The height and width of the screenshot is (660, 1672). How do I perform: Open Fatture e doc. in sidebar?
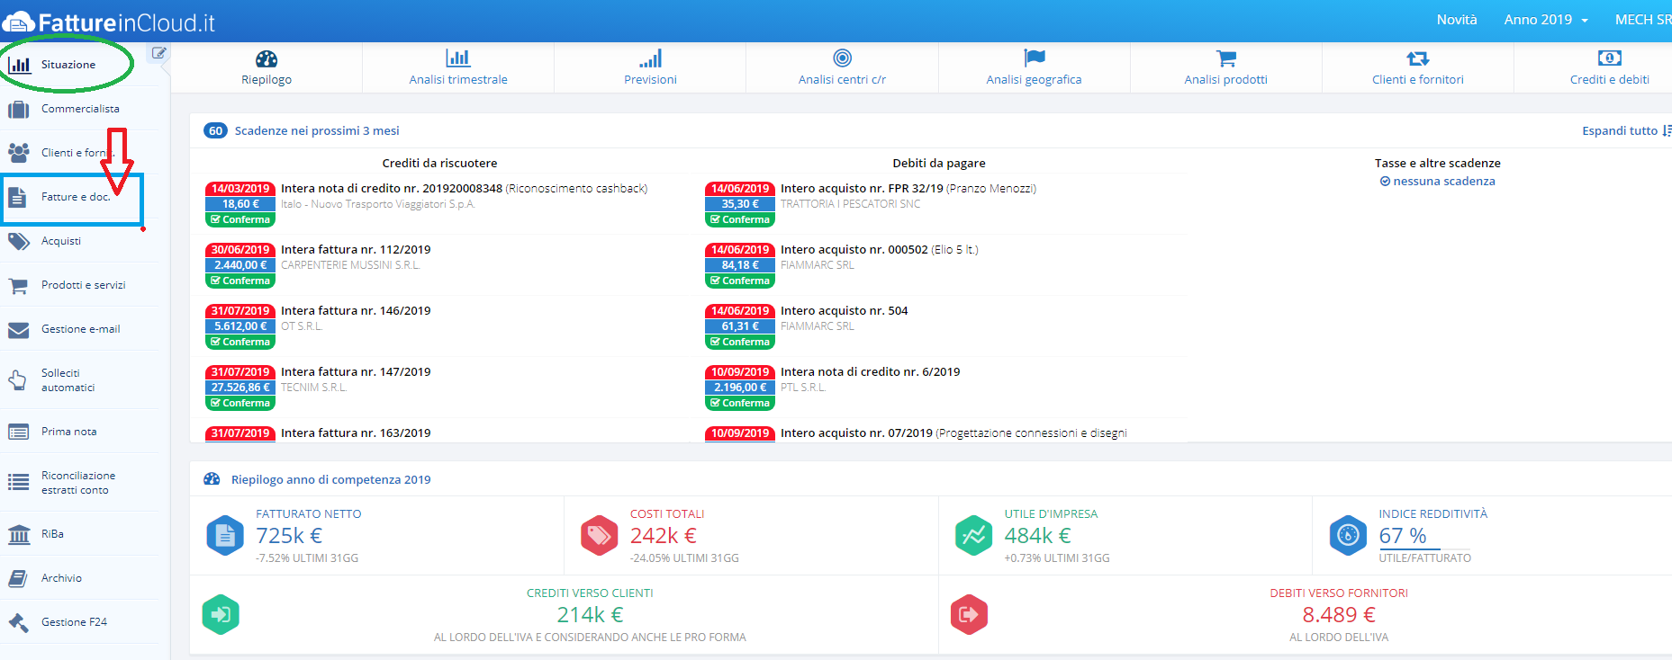point(75,197)
